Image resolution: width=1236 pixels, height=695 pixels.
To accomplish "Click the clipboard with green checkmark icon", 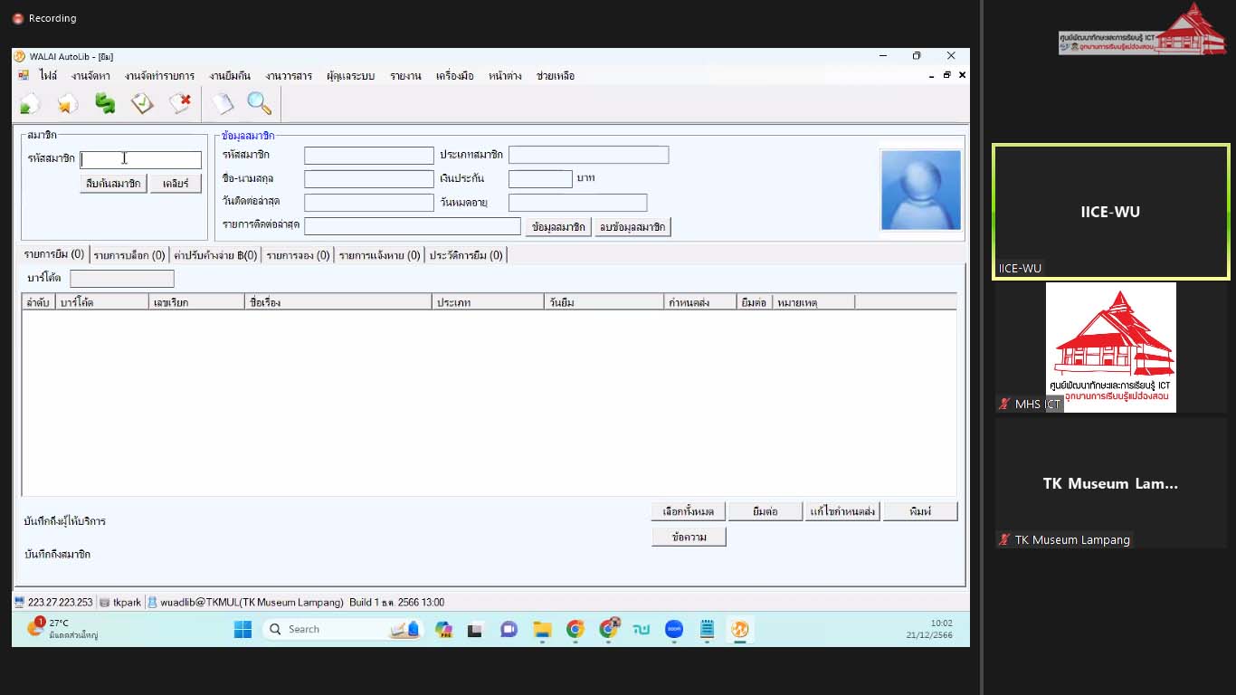I will coord(142,104).
